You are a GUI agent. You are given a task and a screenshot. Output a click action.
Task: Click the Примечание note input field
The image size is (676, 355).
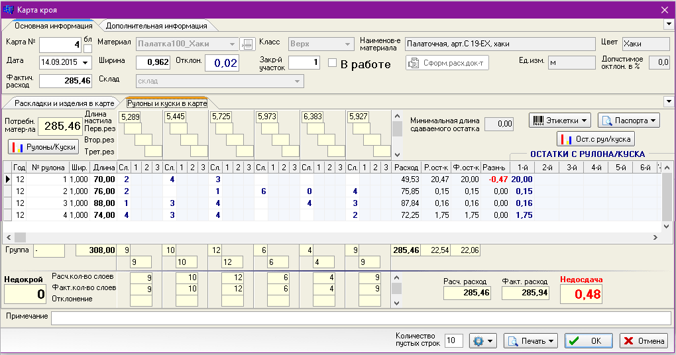361,318
